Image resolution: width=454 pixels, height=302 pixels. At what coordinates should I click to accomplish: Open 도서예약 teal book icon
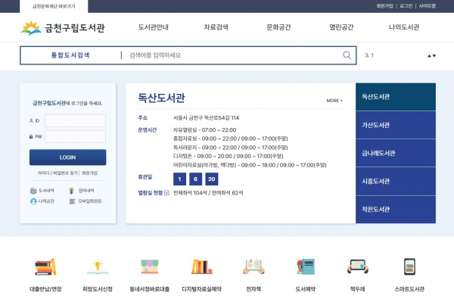pos(306,266)
